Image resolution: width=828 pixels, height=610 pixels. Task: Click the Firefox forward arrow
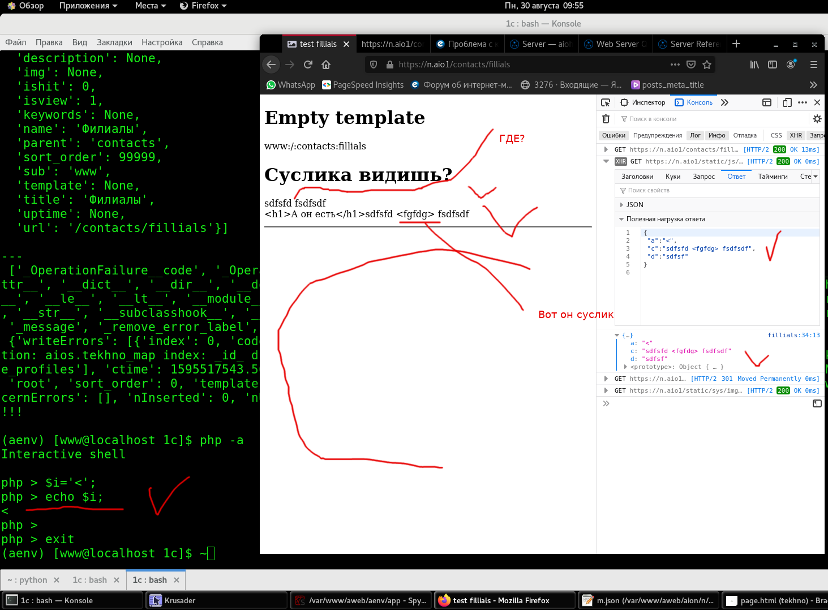point(290,65)
